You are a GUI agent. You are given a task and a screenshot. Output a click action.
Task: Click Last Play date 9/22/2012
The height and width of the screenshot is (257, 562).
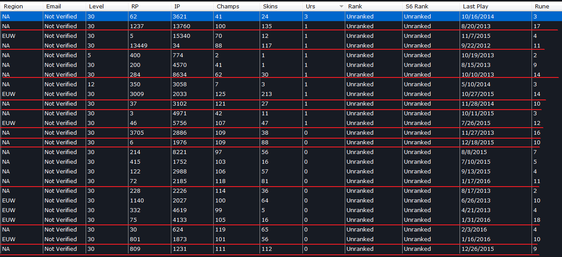tap(477, 45)
